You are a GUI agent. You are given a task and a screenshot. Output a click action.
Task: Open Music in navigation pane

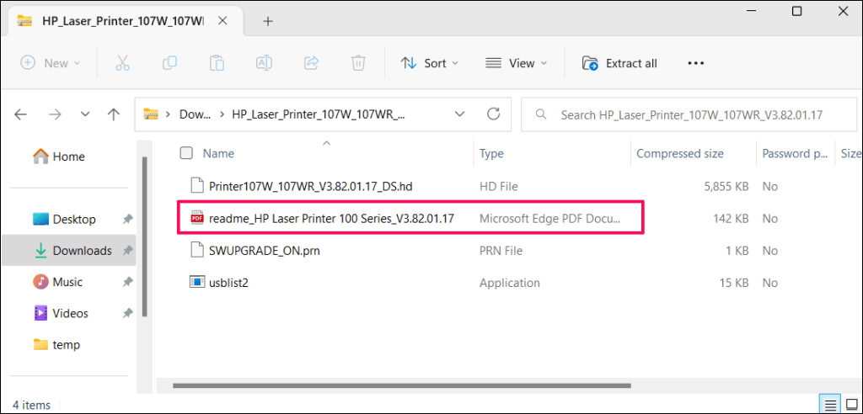tap(58, 282)
